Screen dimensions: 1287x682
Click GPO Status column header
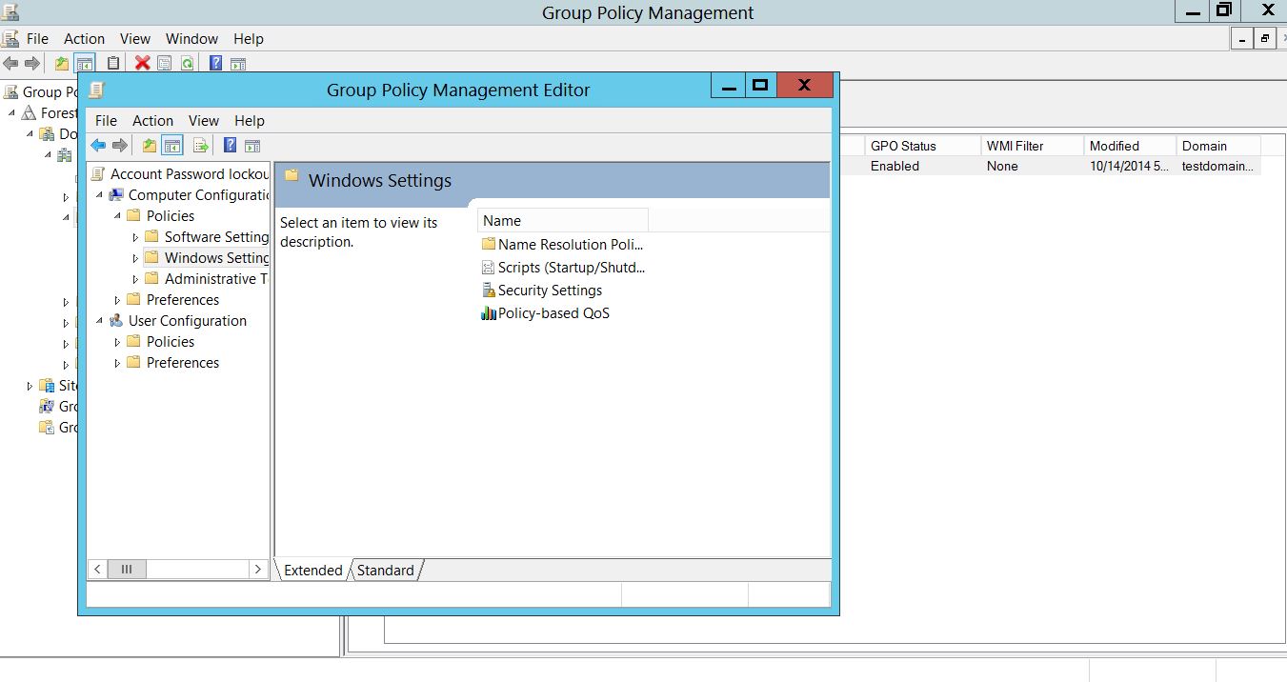(x=922, y=146)
